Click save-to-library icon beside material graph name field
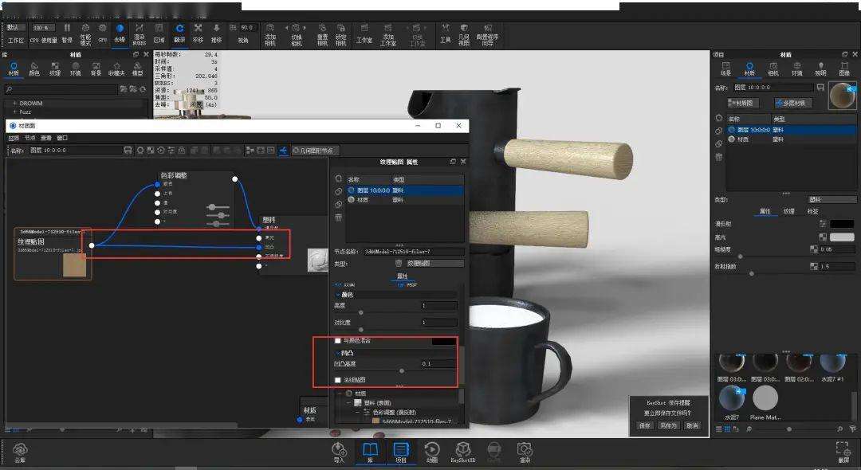This screenshot has width=861, height=470. point(128,150)
